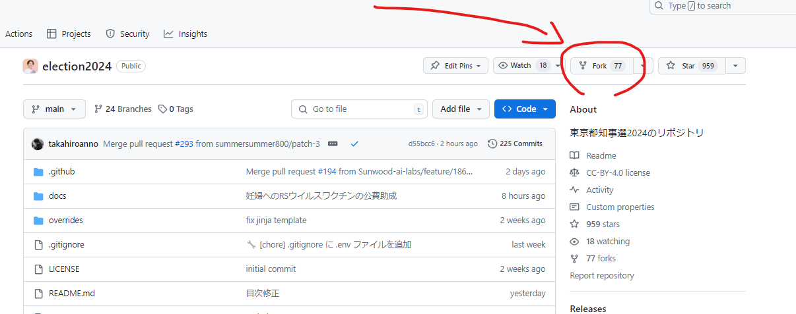Screen dimensions: 796x314
Task: Open the 959 stars link
Action: click(603, 224)
